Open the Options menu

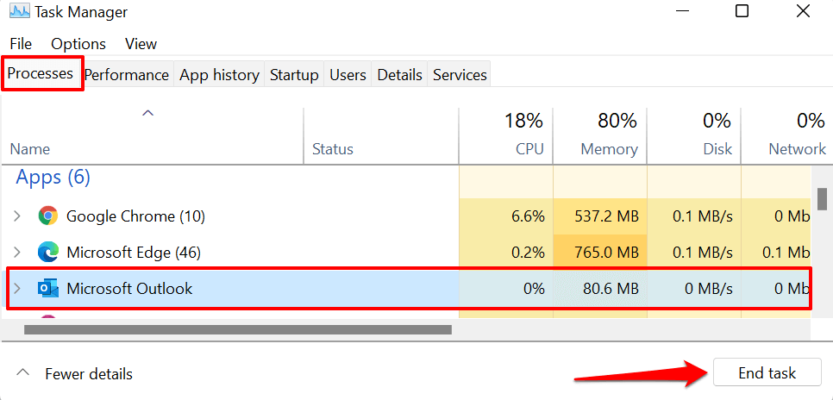click(x=78, y=44)
